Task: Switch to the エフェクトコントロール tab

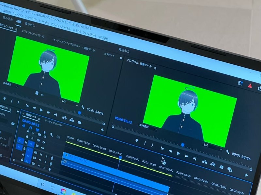Action: point(33,34)
